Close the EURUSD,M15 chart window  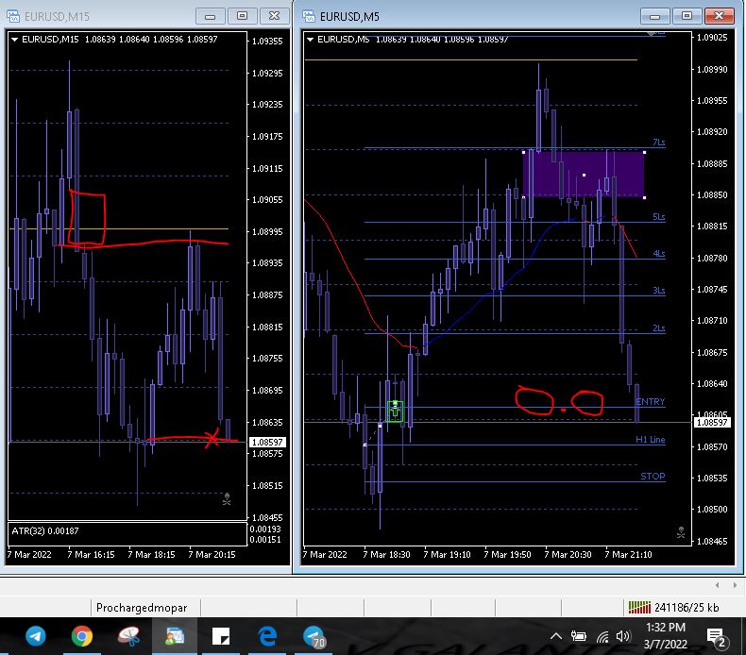tap(274, 16)
